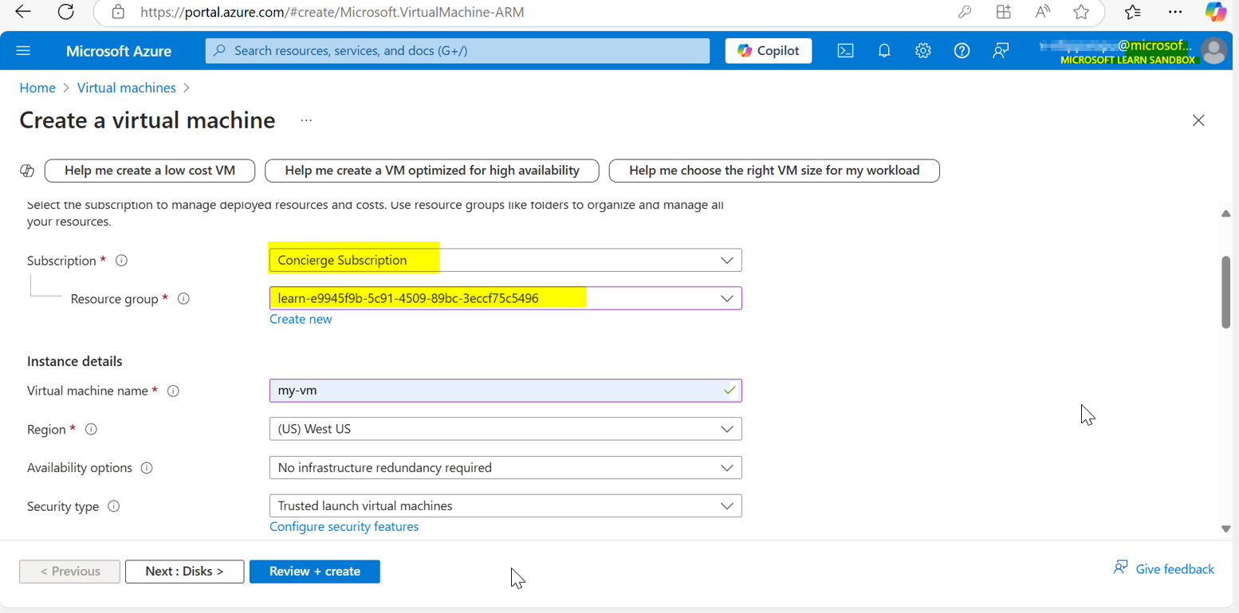Show the info tooltip next to Subscription

[x=120, y=259]
